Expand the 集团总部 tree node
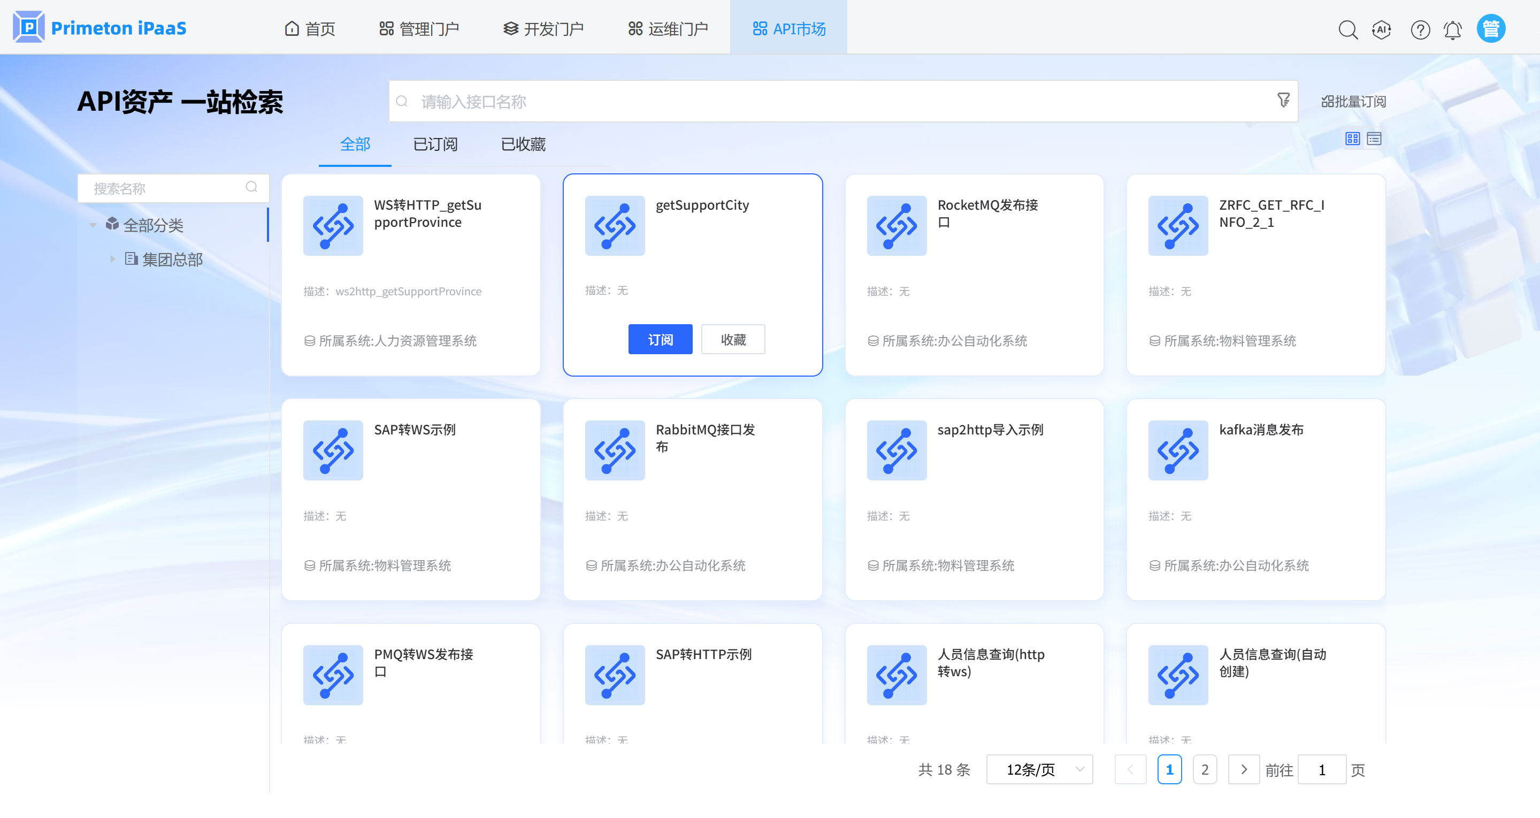Viewport: 1540px width, 818px height. 112,259
